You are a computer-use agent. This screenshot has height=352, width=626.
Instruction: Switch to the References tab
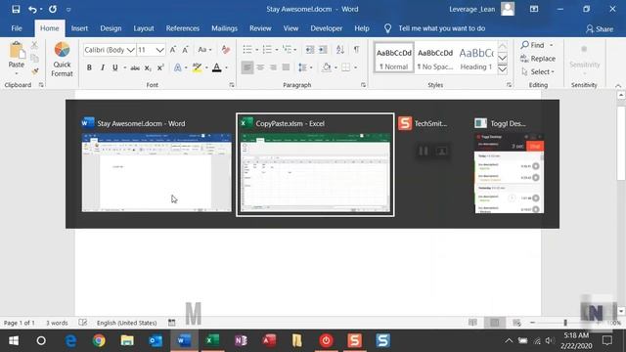[x=183, y=28]
